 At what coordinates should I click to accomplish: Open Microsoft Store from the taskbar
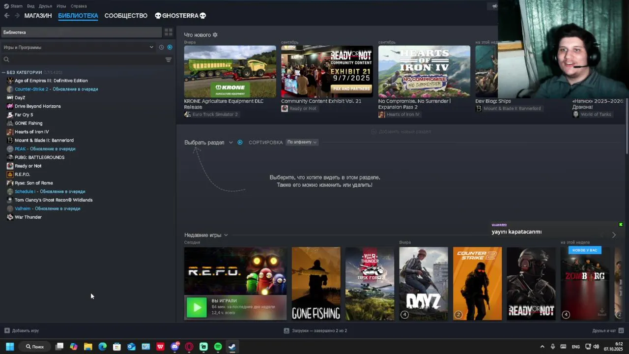coord(117,347)
